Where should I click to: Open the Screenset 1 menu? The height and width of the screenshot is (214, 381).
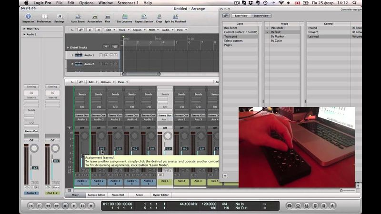[128, 3]
